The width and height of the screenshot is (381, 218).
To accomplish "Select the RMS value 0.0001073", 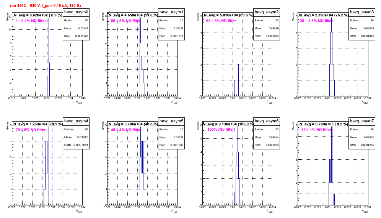I will click(367, 36).
